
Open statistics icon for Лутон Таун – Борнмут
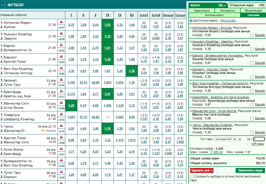pyautogui.click(x=61, y=172)
